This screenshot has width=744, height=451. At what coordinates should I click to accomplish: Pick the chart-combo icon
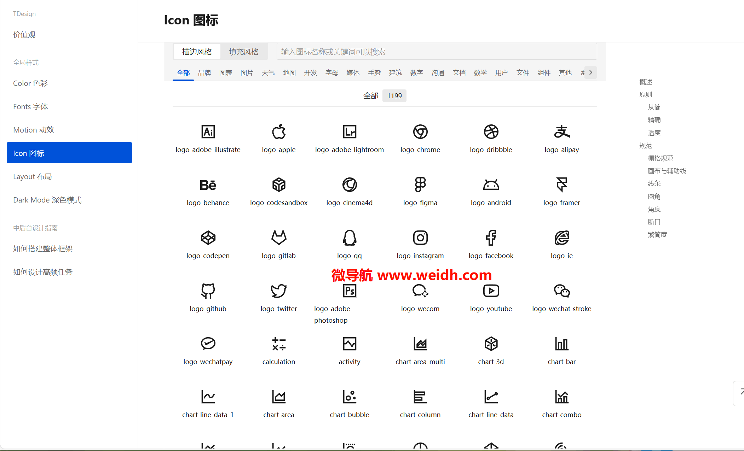coord(562,397)
